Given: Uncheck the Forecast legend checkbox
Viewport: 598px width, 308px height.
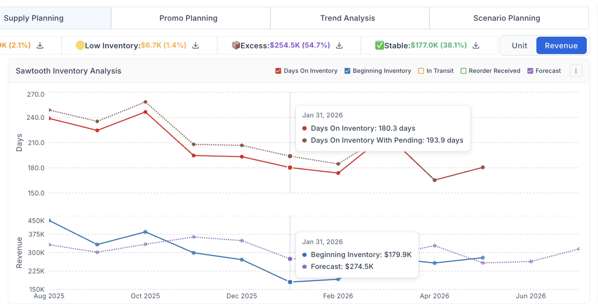Looking at the screenshot, I should pos(530,71).
